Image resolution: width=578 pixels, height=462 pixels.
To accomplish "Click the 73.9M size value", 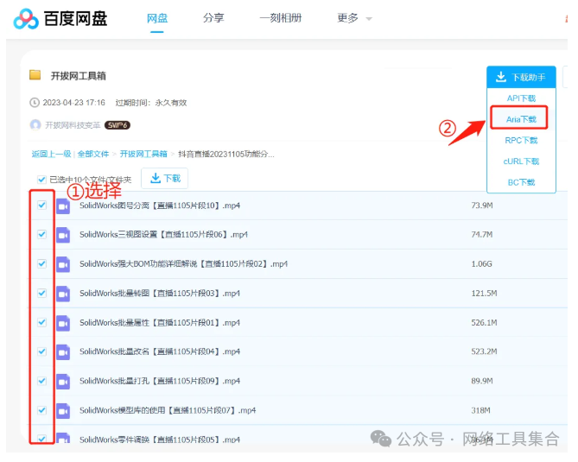I will [x=482, y=206].
